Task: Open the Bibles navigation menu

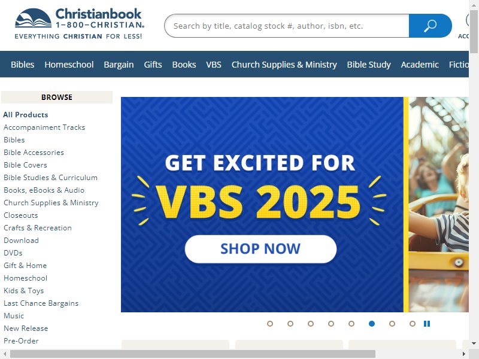Action: 22,65
